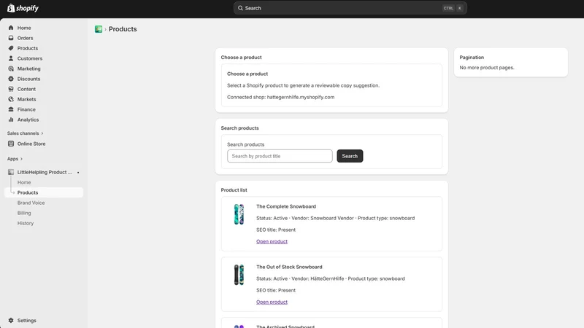Click the app icon in the breadcrumb

click(x=99, y=29)
